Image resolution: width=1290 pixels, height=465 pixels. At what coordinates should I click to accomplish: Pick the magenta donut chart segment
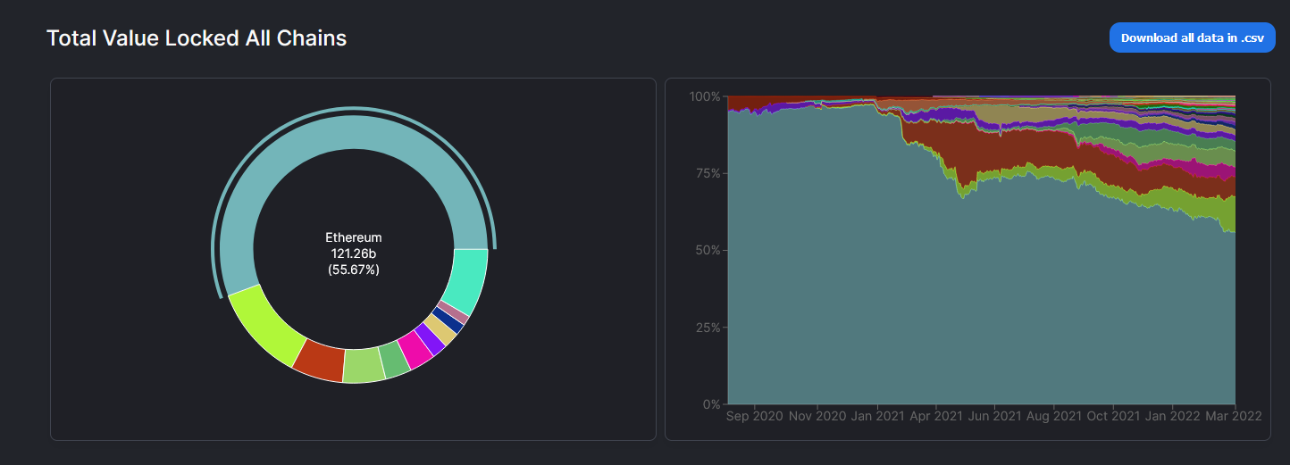coord(415,350)
